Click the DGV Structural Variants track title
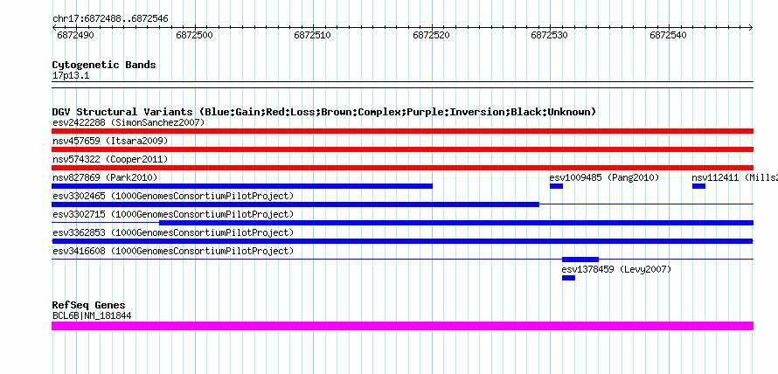The image size is (778, 374). [x=324, y=112]
